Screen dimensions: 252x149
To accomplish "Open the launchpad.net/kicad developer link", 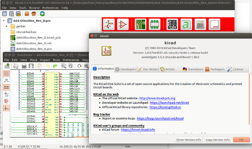I will click(169, 103).
